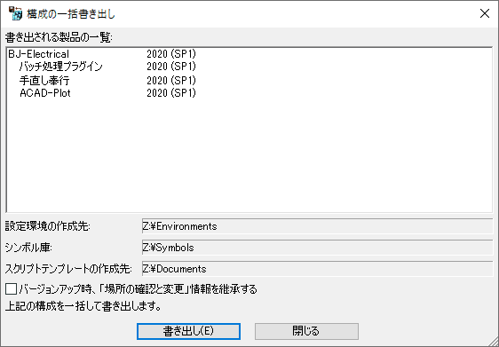The height and width of the screenshot is (347, 499).
Task: Click the 閉じる button
Action: click(306, 331)
